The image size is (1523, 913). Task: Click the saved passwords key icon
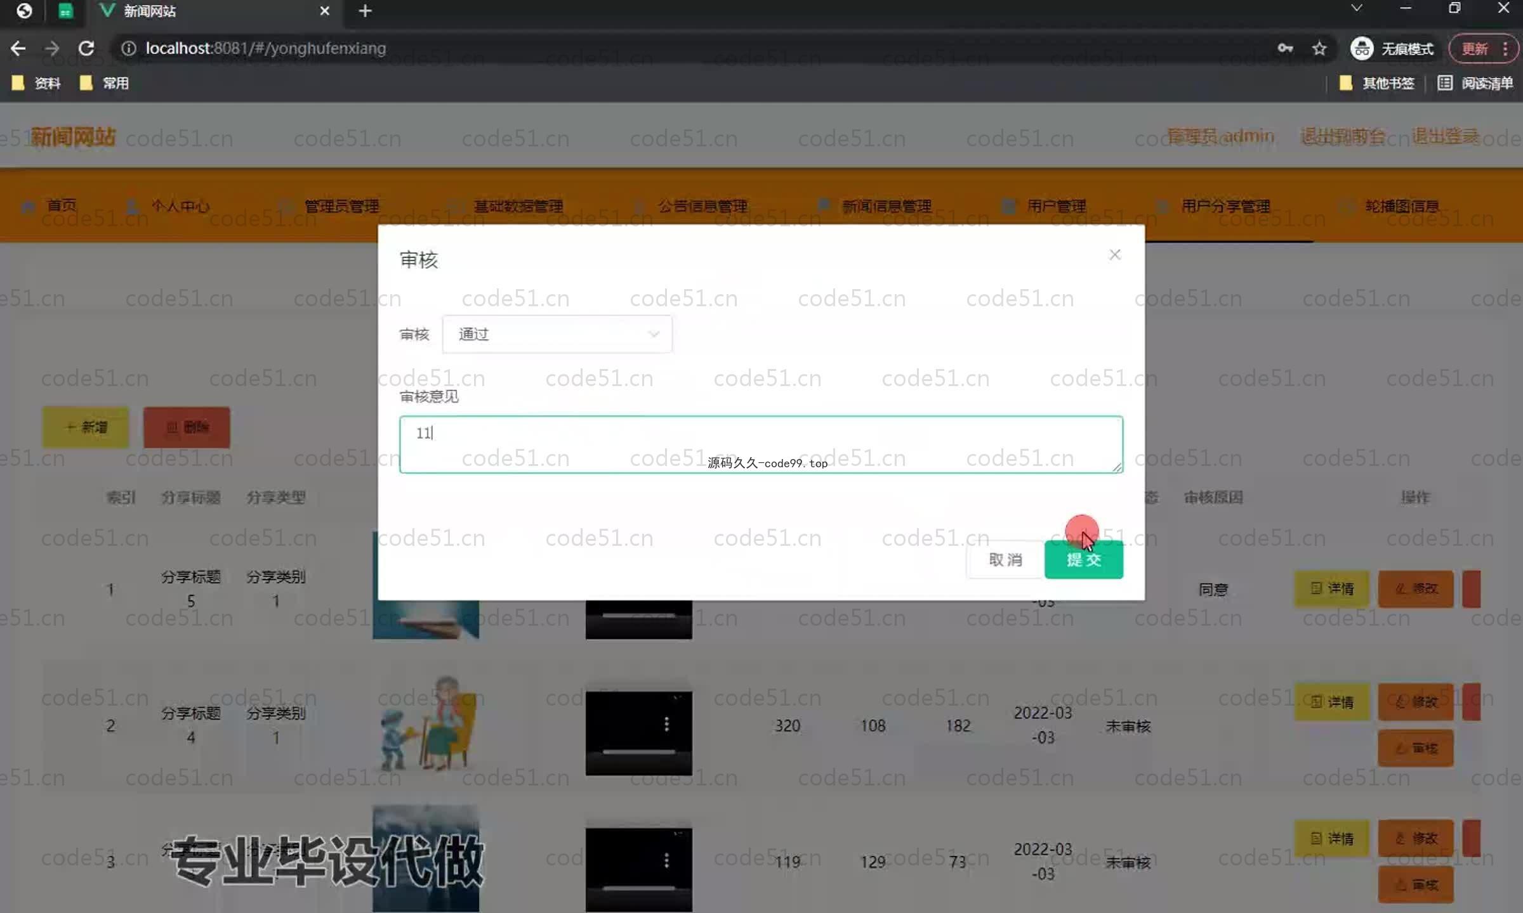coord(1285,48)
